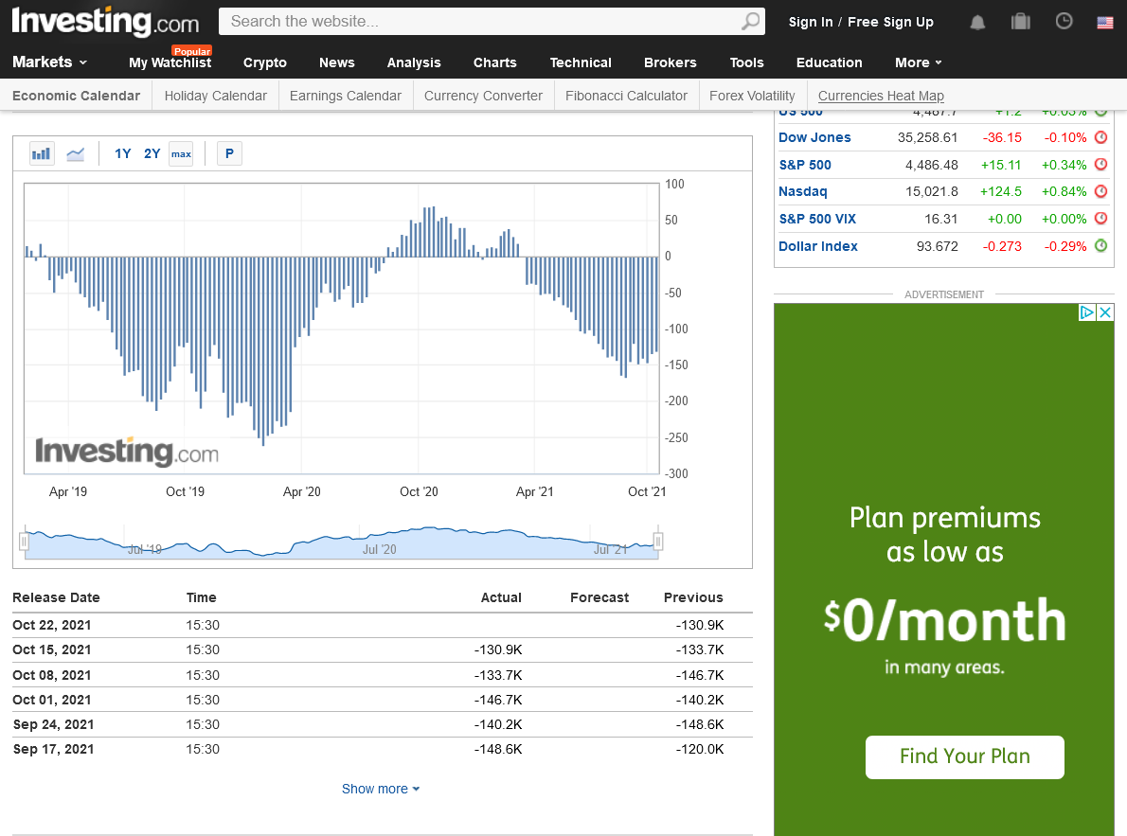
Task: Open the Nasdaq index link
Action: coord(803,191)
